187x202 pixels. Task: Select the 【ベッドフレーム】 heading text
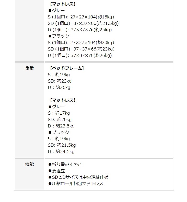[x=67, y=68]
